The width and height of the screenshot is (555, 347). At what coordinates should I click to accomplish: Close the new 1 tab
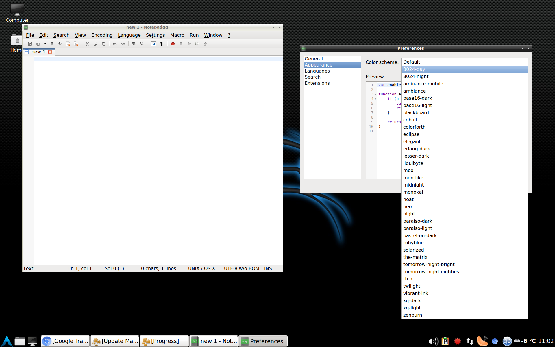(50, 52)
